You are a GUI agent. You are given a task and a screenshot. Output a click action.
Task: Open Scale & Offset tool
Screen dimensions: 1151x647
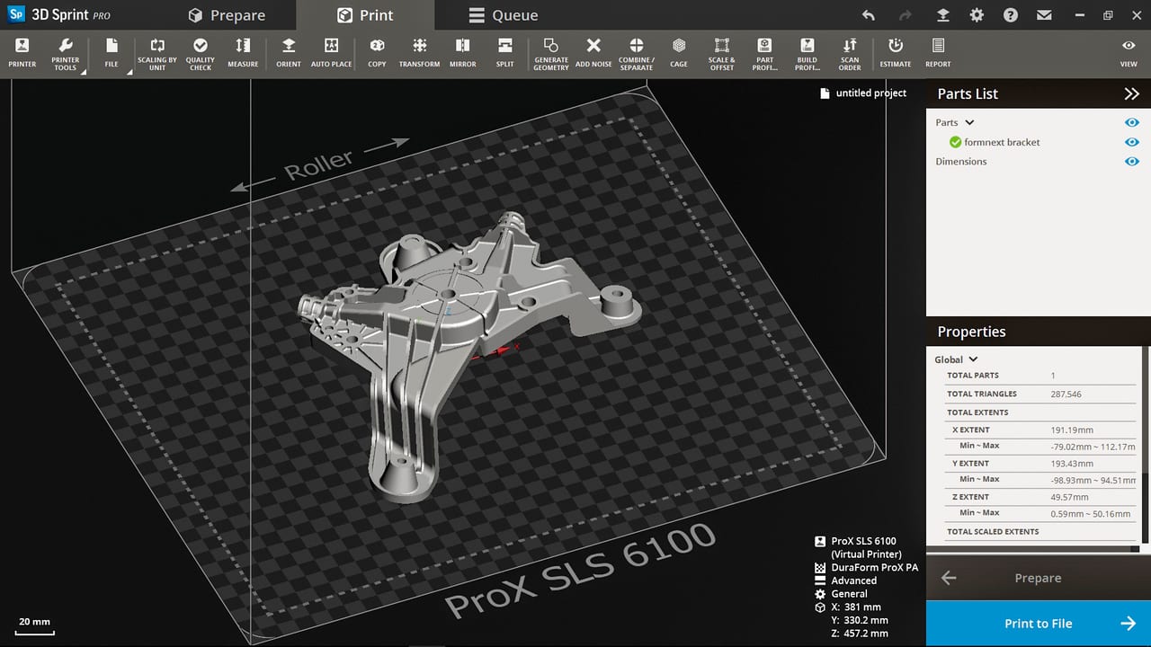(721, 52)
